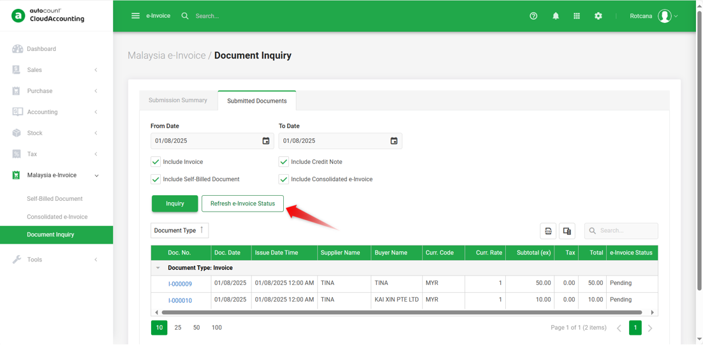Go to the previous page arrow

point(619,328)
